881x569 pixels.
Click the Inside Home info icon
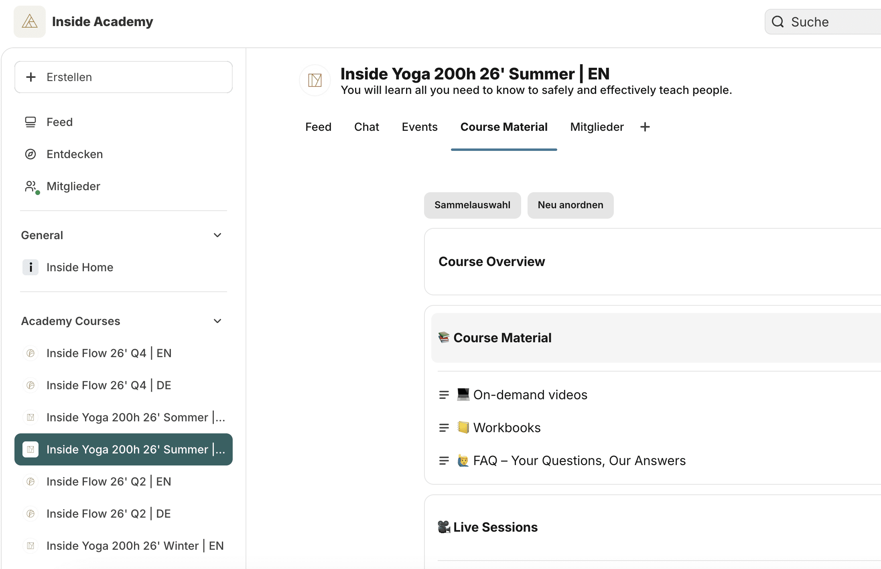(30, 267)
